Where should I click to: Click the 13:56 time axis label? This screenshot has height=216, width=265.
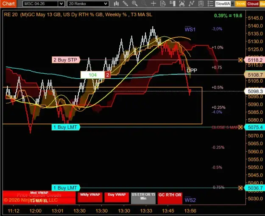coord(190,211)
